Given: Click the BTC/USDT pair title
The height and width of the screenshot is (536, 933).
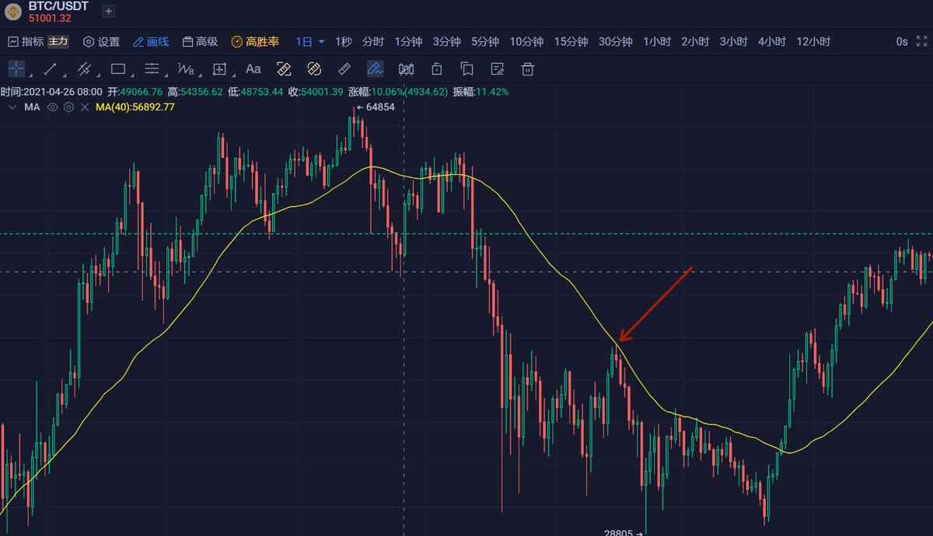Looking at the screenshot, I should 58,6.
